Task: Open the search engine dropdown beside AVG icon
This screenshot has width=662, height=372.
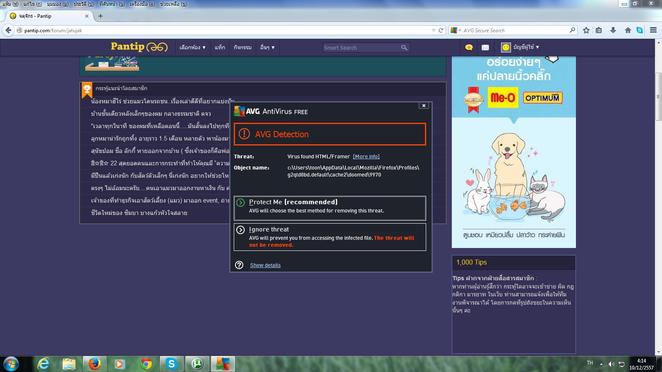Action: click(460, 30)
